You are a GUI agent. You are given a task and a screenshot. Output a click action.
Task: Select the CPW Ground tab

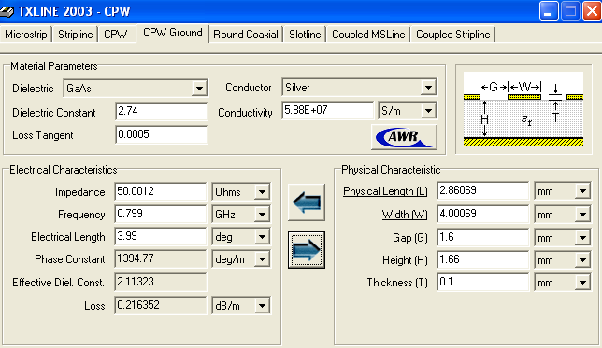[172, 33]
